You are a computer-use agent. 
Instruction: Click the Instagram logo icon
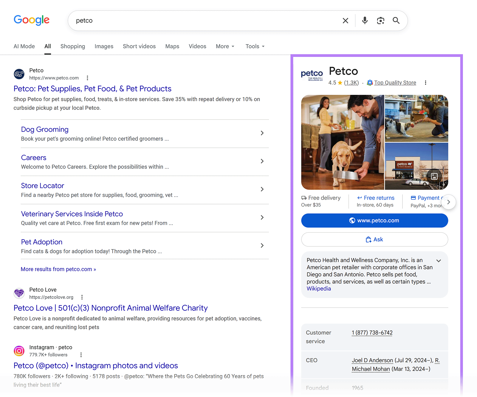19,351
